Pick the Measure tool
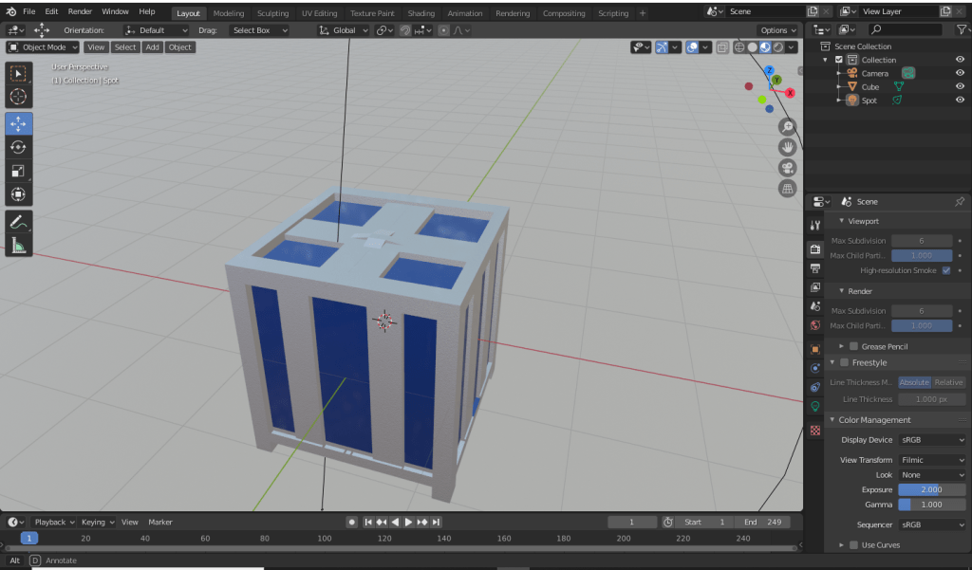Screen dimensions: 972x570 point(19,246)
